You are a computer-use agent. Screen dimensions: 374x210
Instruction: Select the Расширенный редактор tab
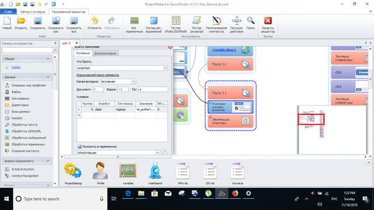69,12
